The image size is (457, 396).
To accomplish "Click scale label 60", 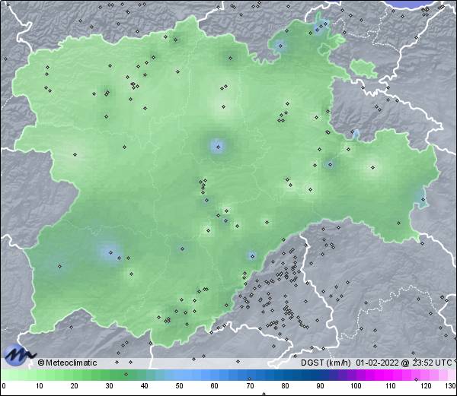I will tap(215, 386).
